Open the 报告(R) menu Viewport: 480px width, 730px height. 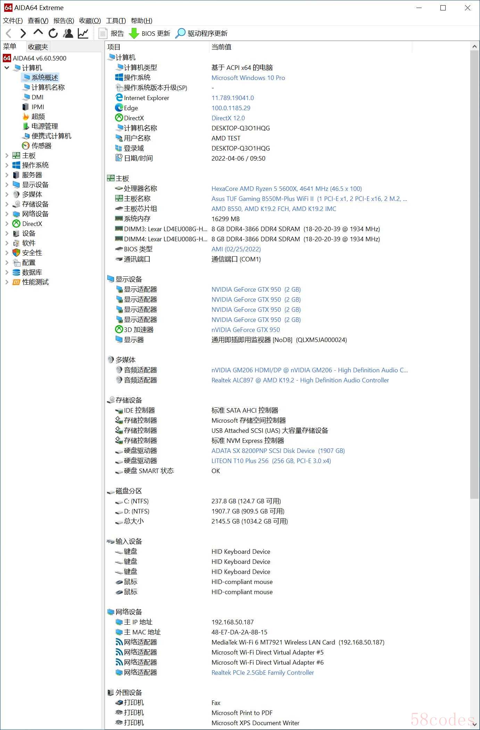pyautogui.click(x=64, y=21)
